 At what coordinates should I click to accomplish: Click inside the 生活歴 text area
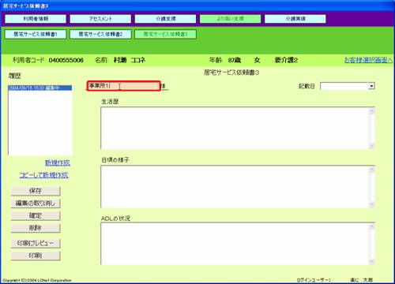coord(235,129)
